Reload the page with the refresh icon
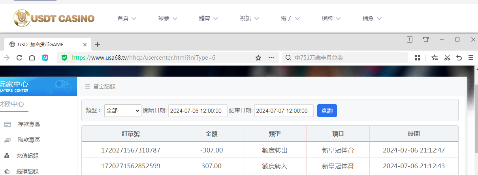The image size is (478, 175). point(19,58)
